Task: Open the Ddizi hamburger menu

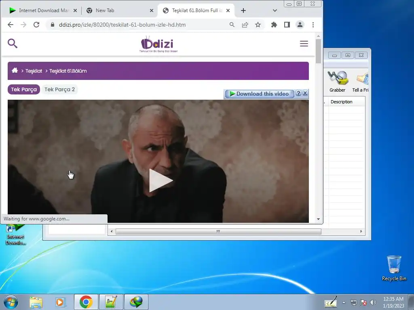Action: (x=304, y=44)
